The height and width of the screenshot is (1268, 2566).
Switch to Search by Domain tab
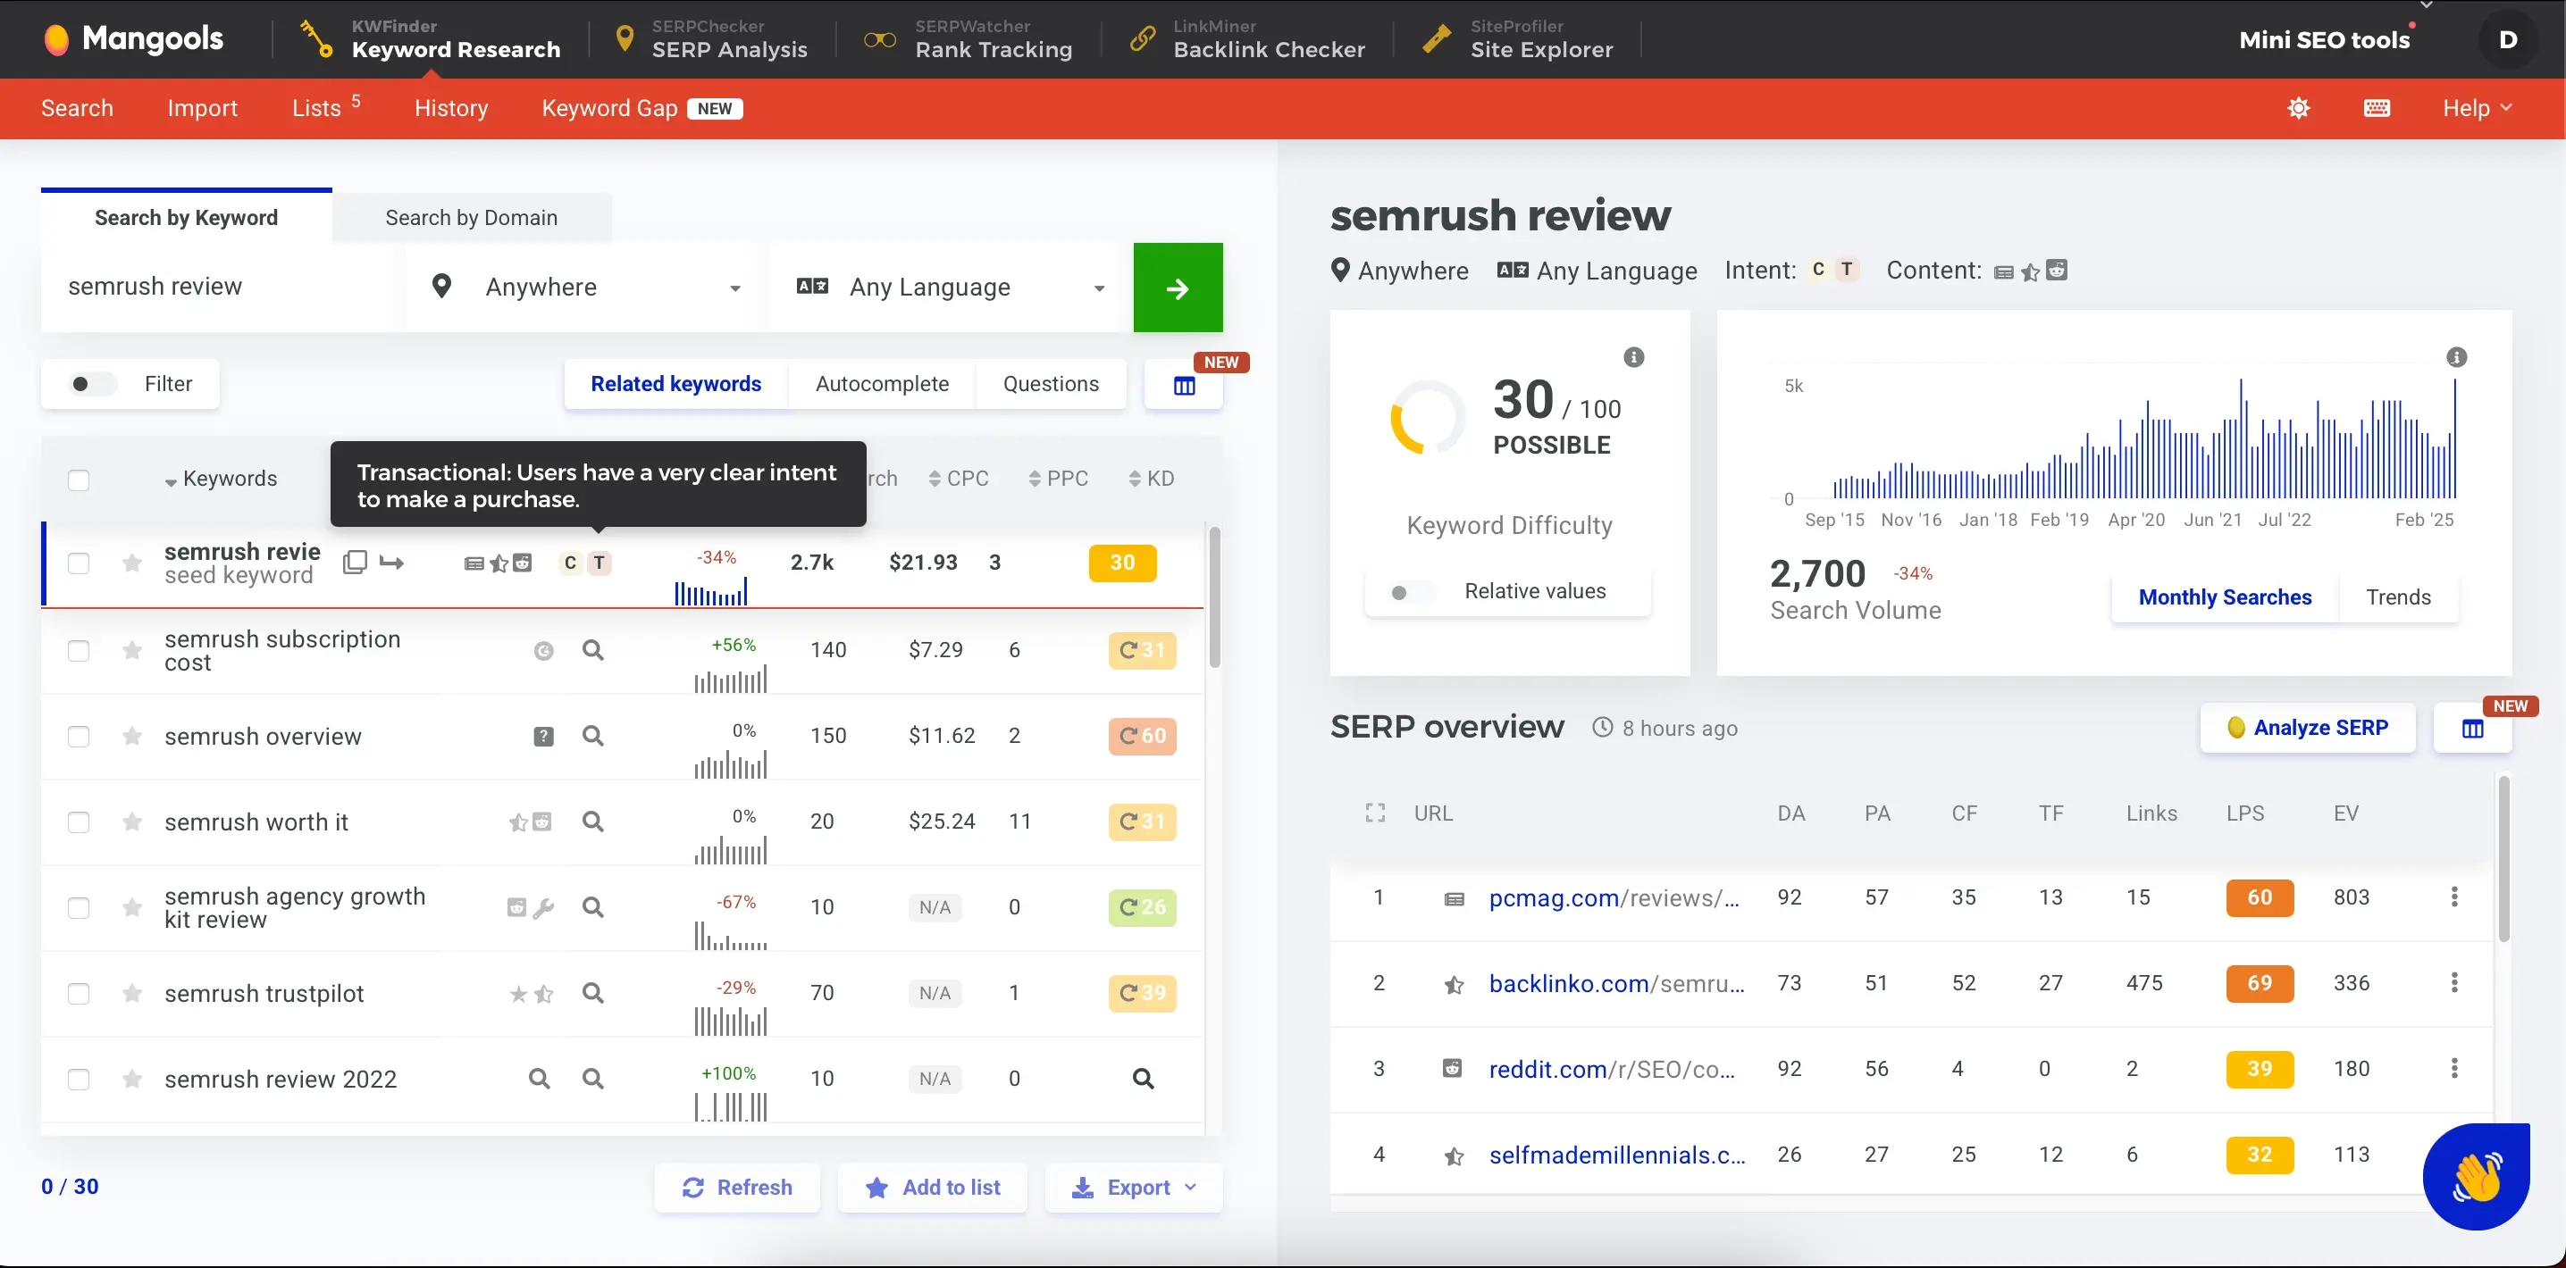point(471,217)
